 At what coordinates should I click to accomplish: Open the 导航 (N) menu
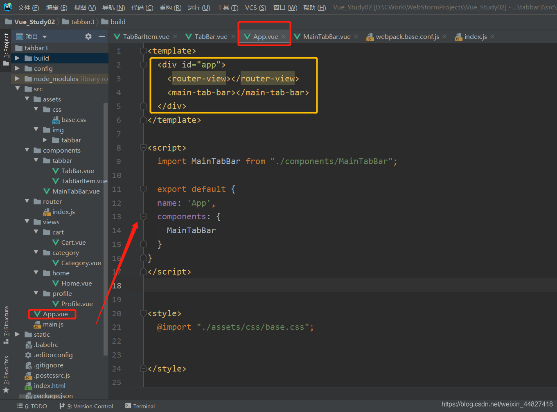[x=113, y=7]
